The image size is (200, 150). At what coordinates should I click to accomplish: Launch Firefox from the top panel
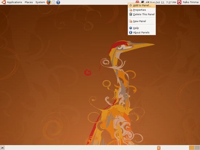coord(49,2)
